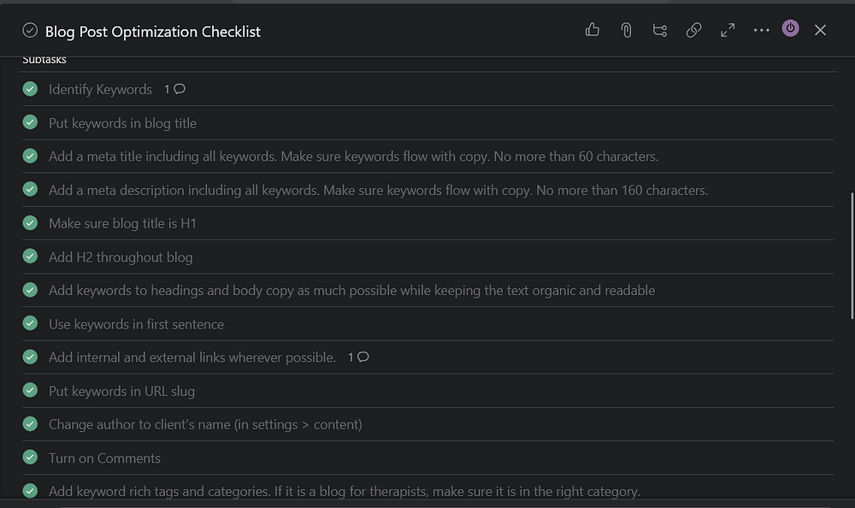Image resolution: width=855 pixels, height=508 pixels.
Task: Click the add subtask branch icon
Action: click(659, 30)
